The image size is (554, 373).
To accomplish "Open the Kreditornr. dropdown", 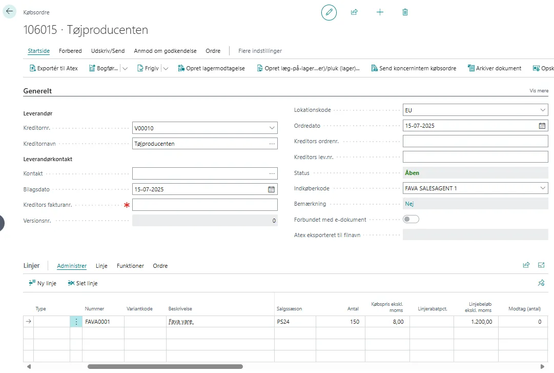I will tap(271, 128).
